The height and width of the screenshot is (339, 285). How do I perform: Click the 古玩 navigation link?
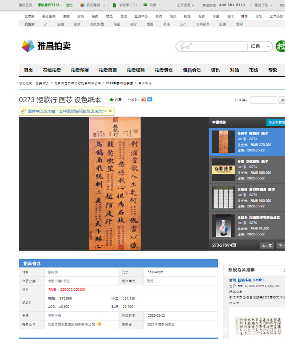(x=81, y=16)
